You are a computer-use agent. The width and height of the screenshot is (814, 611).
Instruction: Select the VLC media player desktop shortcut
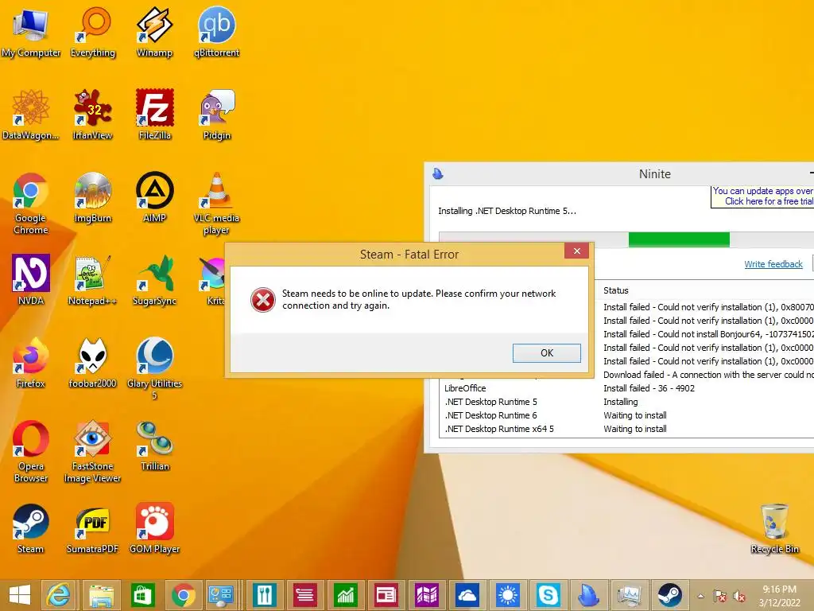click(x=216, y=204)
